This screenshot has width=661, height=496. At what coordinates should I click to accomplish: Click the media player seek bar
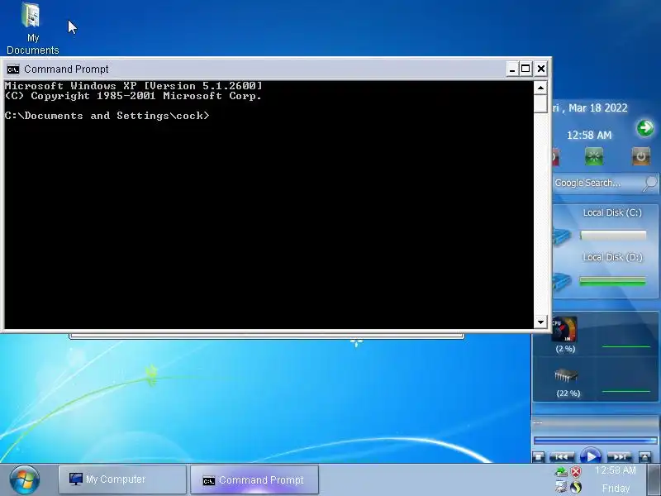coord(595,441)
